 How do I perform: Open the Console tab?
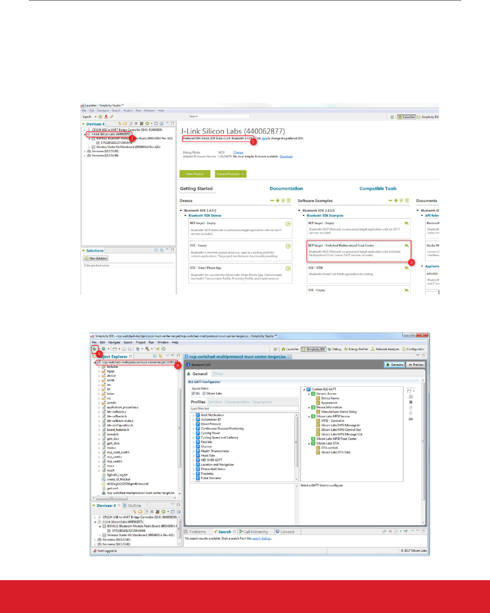[285, 532]
